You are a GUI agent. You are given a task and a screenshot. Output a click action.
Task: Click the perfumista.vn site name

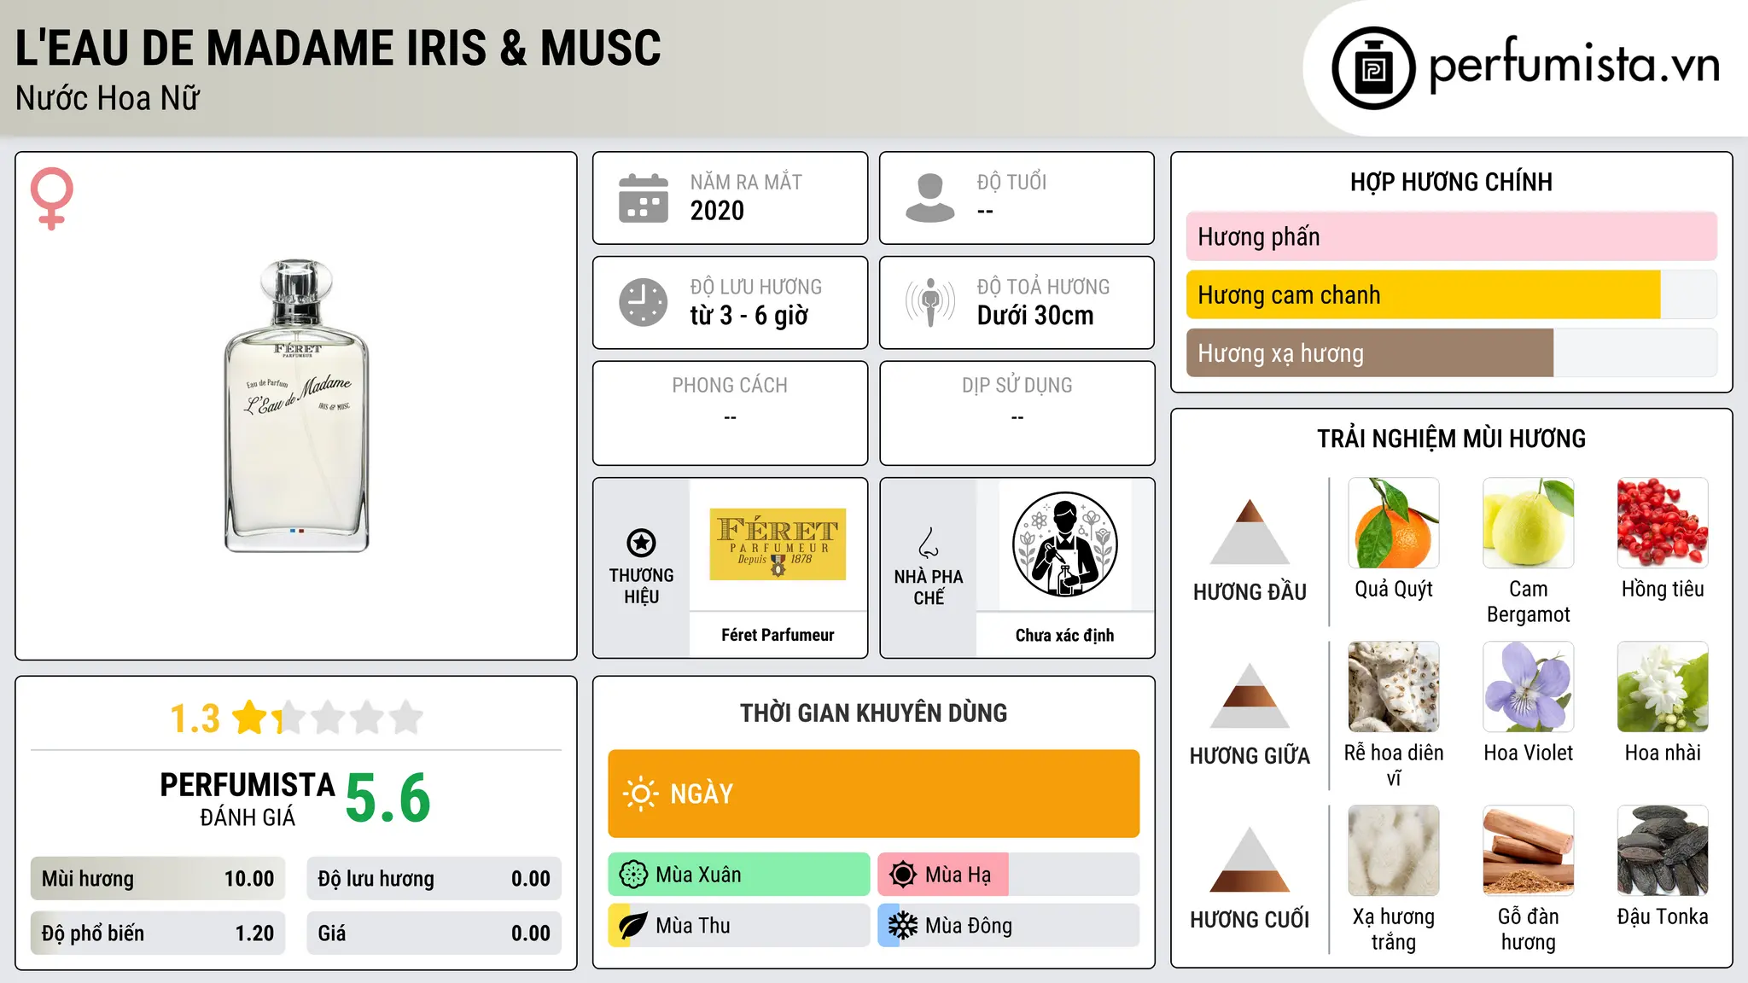coord(1575,65)
